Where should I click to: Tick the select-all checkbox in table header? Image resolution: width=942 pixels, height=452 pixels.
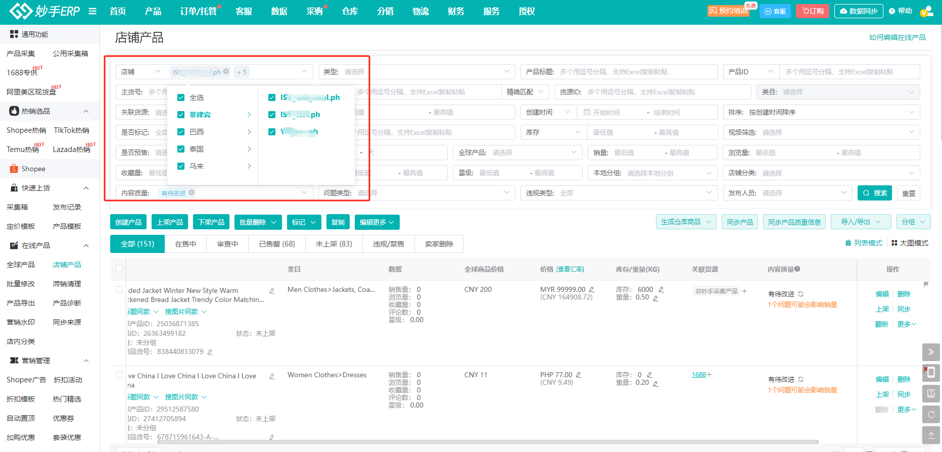119,269
